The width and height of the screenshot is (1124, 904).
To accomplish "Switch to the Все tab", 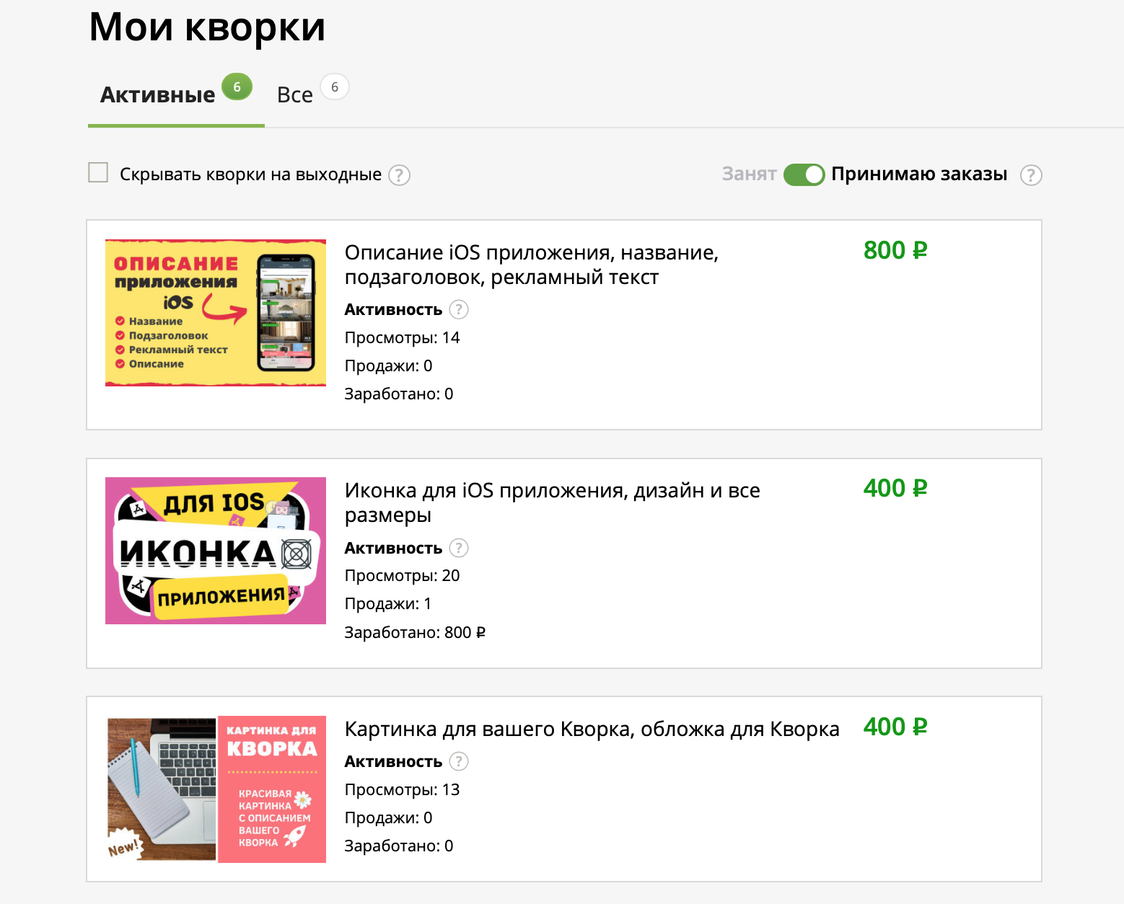I will click(295, 95).
